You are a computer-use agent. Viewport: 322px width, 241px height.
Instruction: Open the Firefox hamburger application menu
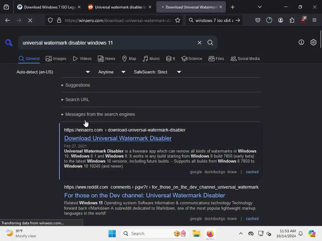314,20
